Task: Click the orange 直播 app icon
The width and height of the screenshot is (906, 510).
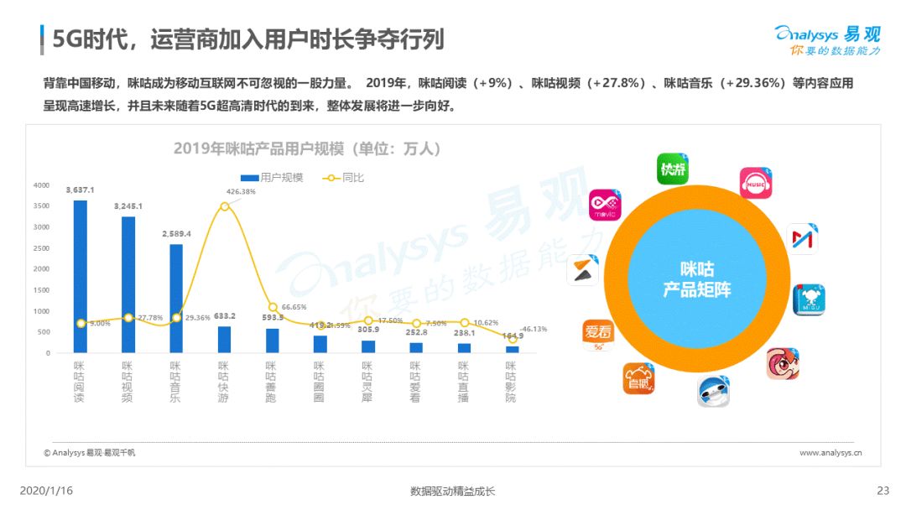Action: 639,379
